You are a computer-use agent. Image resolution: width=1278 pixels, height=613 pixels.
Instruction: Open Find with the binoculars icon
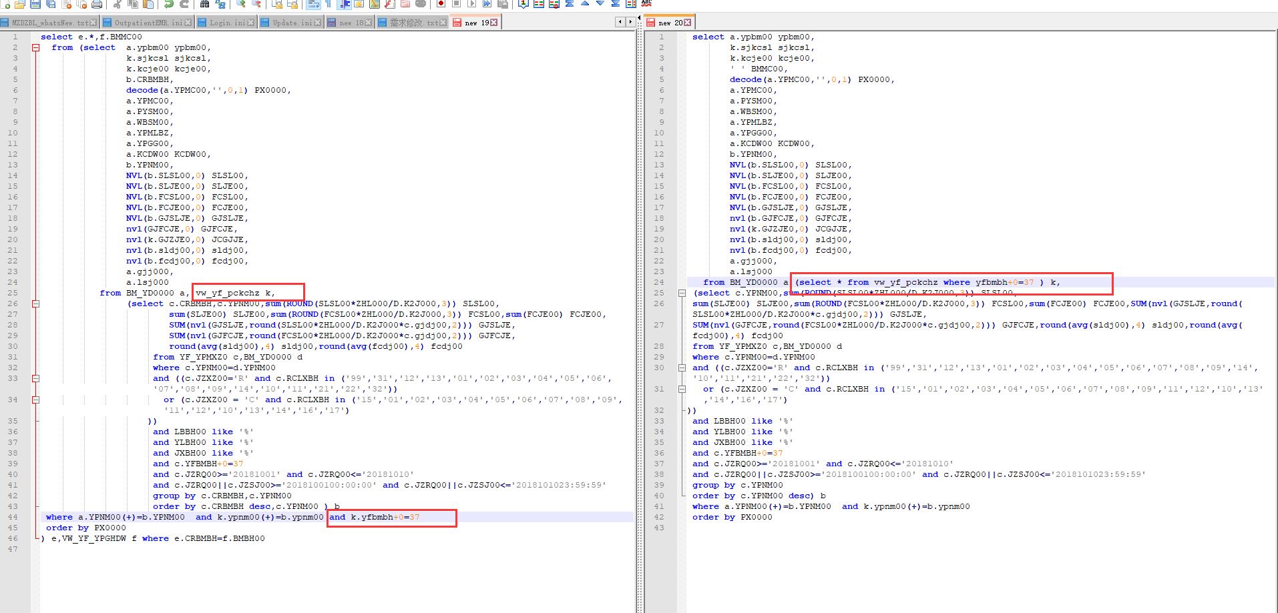(204, 4)
